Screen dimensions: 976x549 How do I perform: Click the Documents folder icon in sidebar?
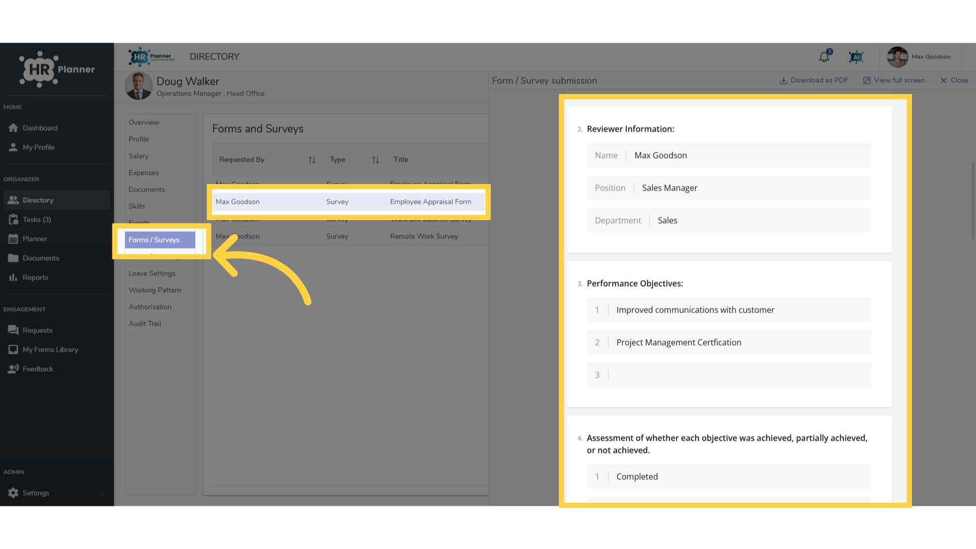13,258
